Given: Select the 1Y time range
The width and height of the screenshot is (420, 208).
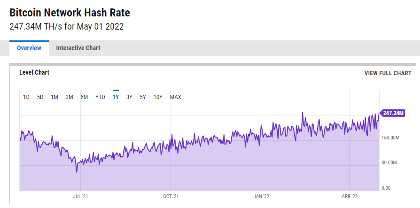Looking at the screenshot, I should pos(116,97).
